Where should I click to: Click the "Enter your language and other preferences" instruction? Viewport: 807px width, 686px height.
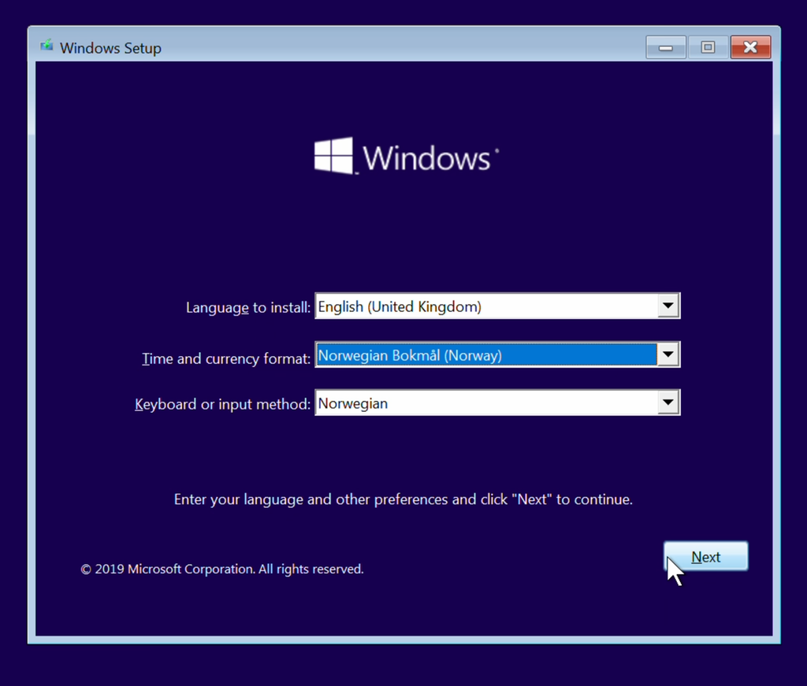[x=403, y=499]
